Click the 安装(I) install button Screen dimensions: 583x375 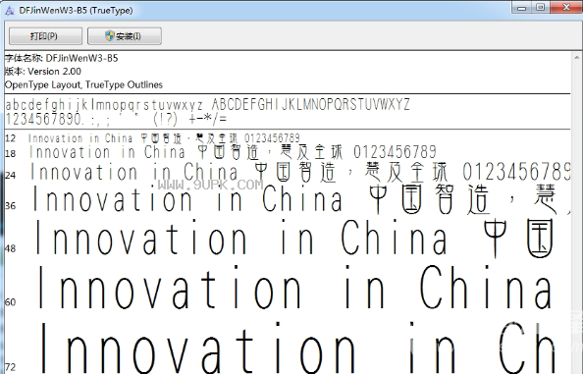point(125,36)
